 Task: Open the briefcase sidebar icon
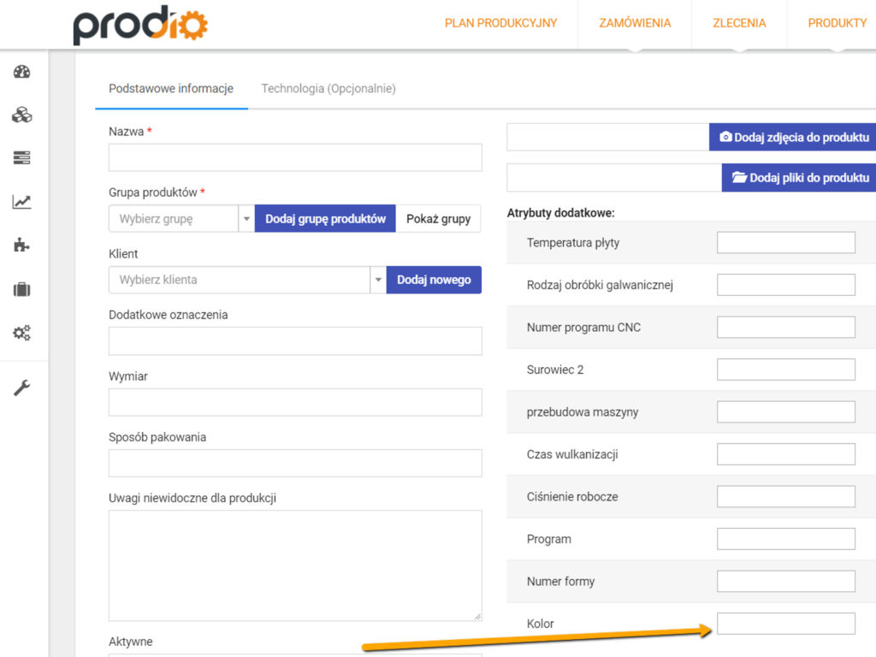tap(21, 289)
